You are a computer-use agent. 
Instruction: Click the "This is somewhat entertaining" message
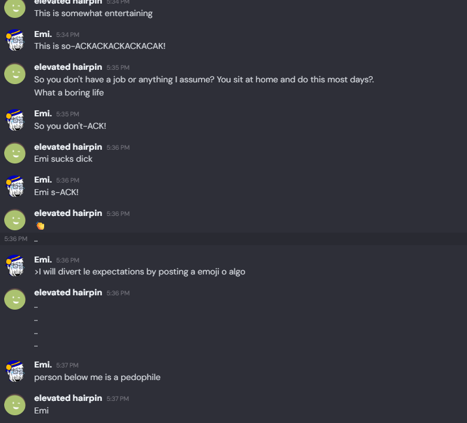pos(93,13)
